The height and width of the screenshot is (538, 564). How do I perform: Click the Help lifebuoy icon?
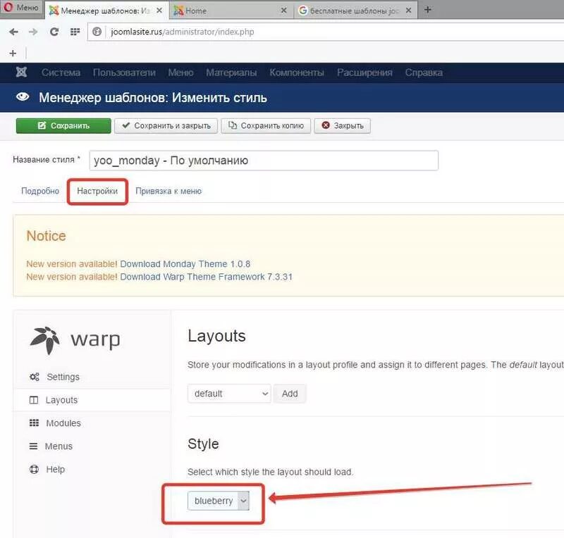(34, 470)
